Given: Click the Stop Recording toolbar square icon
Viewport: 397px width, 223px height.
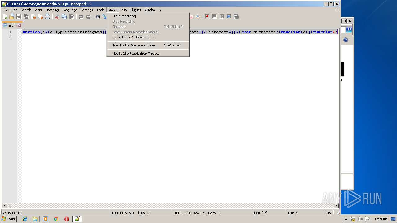Looking at the screenshot, I should pos(215,16).
